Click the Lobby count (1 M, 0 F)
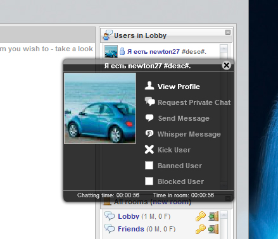 [x=156, y=216]
